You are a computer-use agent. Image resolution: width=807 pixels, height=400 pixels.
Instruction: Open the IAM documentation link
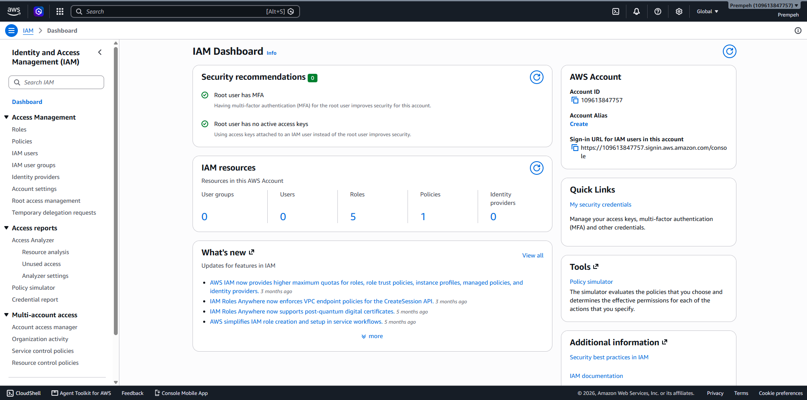tap(596, 376)
